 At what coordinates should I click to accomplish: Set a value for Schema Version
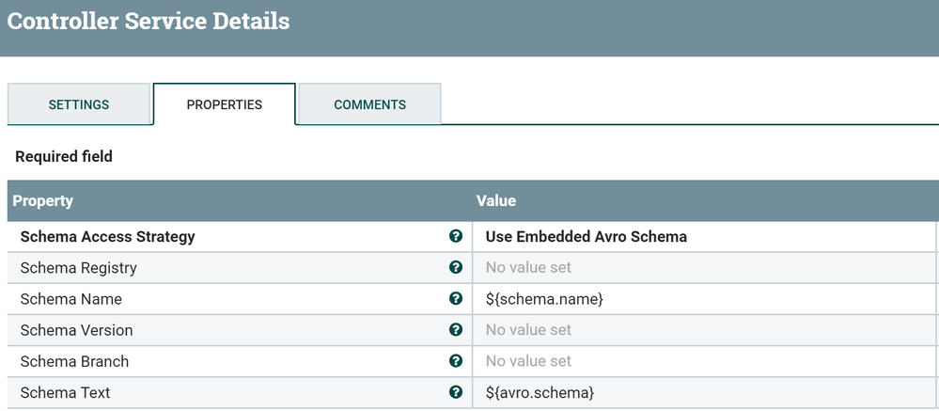pyautogui.click(x=528, y=330)
